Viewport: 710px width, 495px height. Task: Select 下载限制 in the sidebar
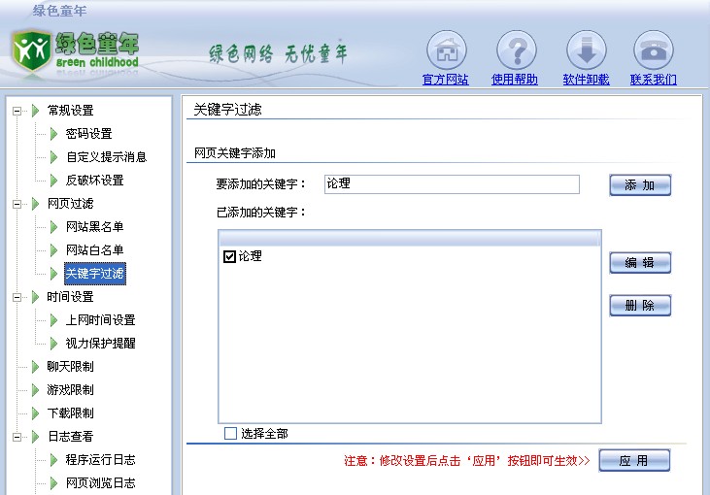click(x=70, y=413)
